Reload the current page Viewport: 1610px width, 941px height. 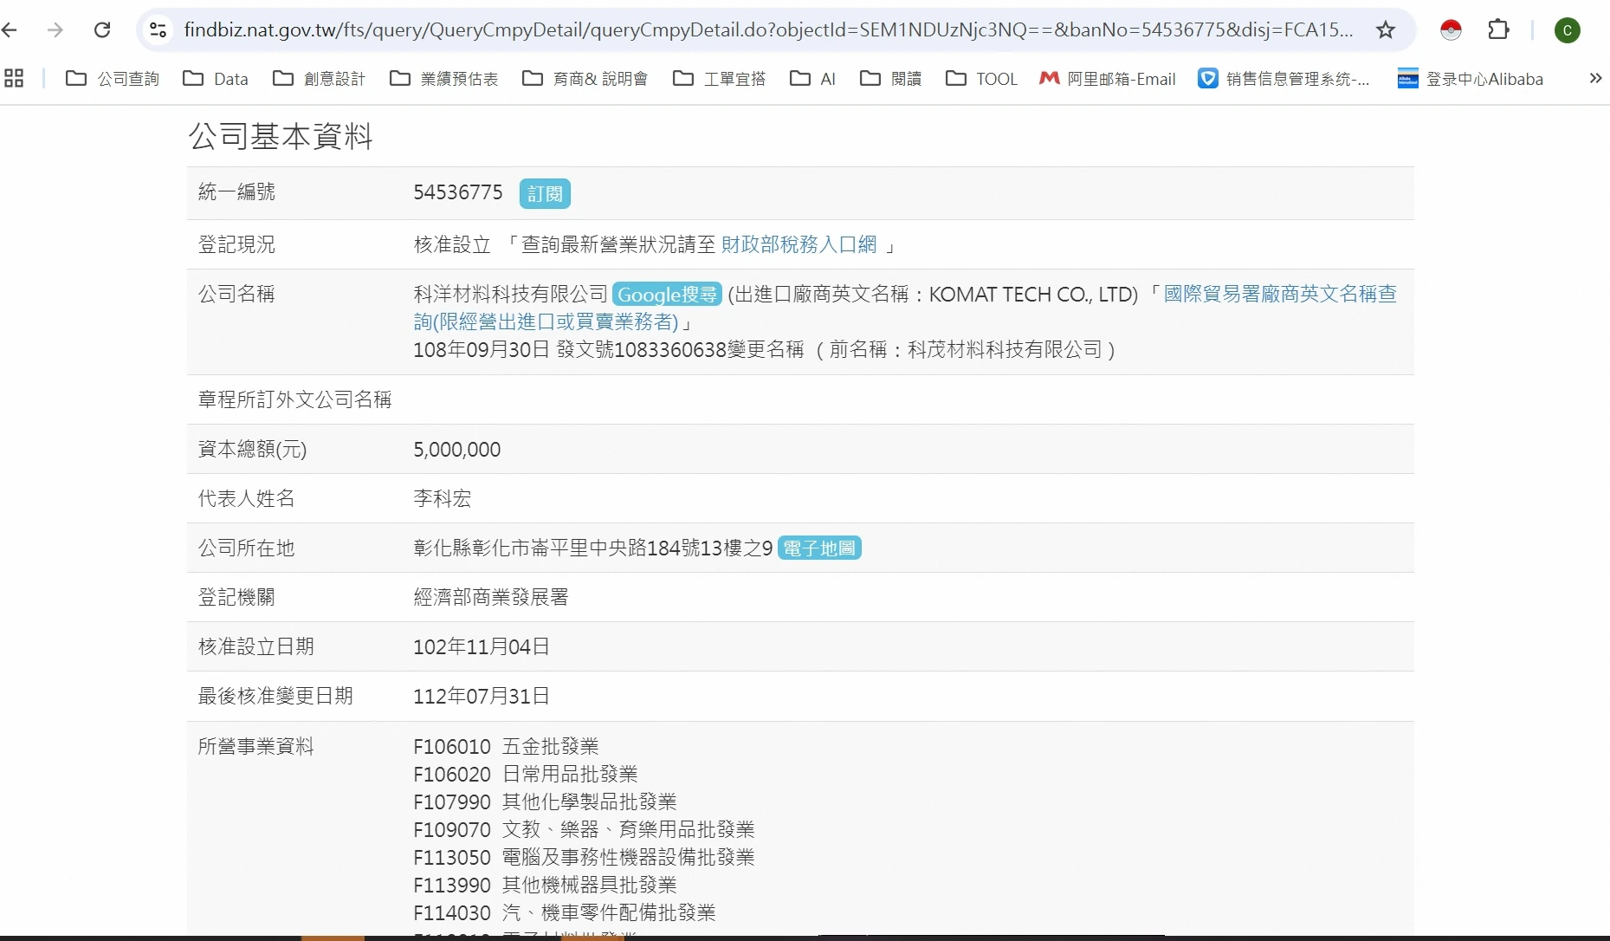(x=102, y=30)
